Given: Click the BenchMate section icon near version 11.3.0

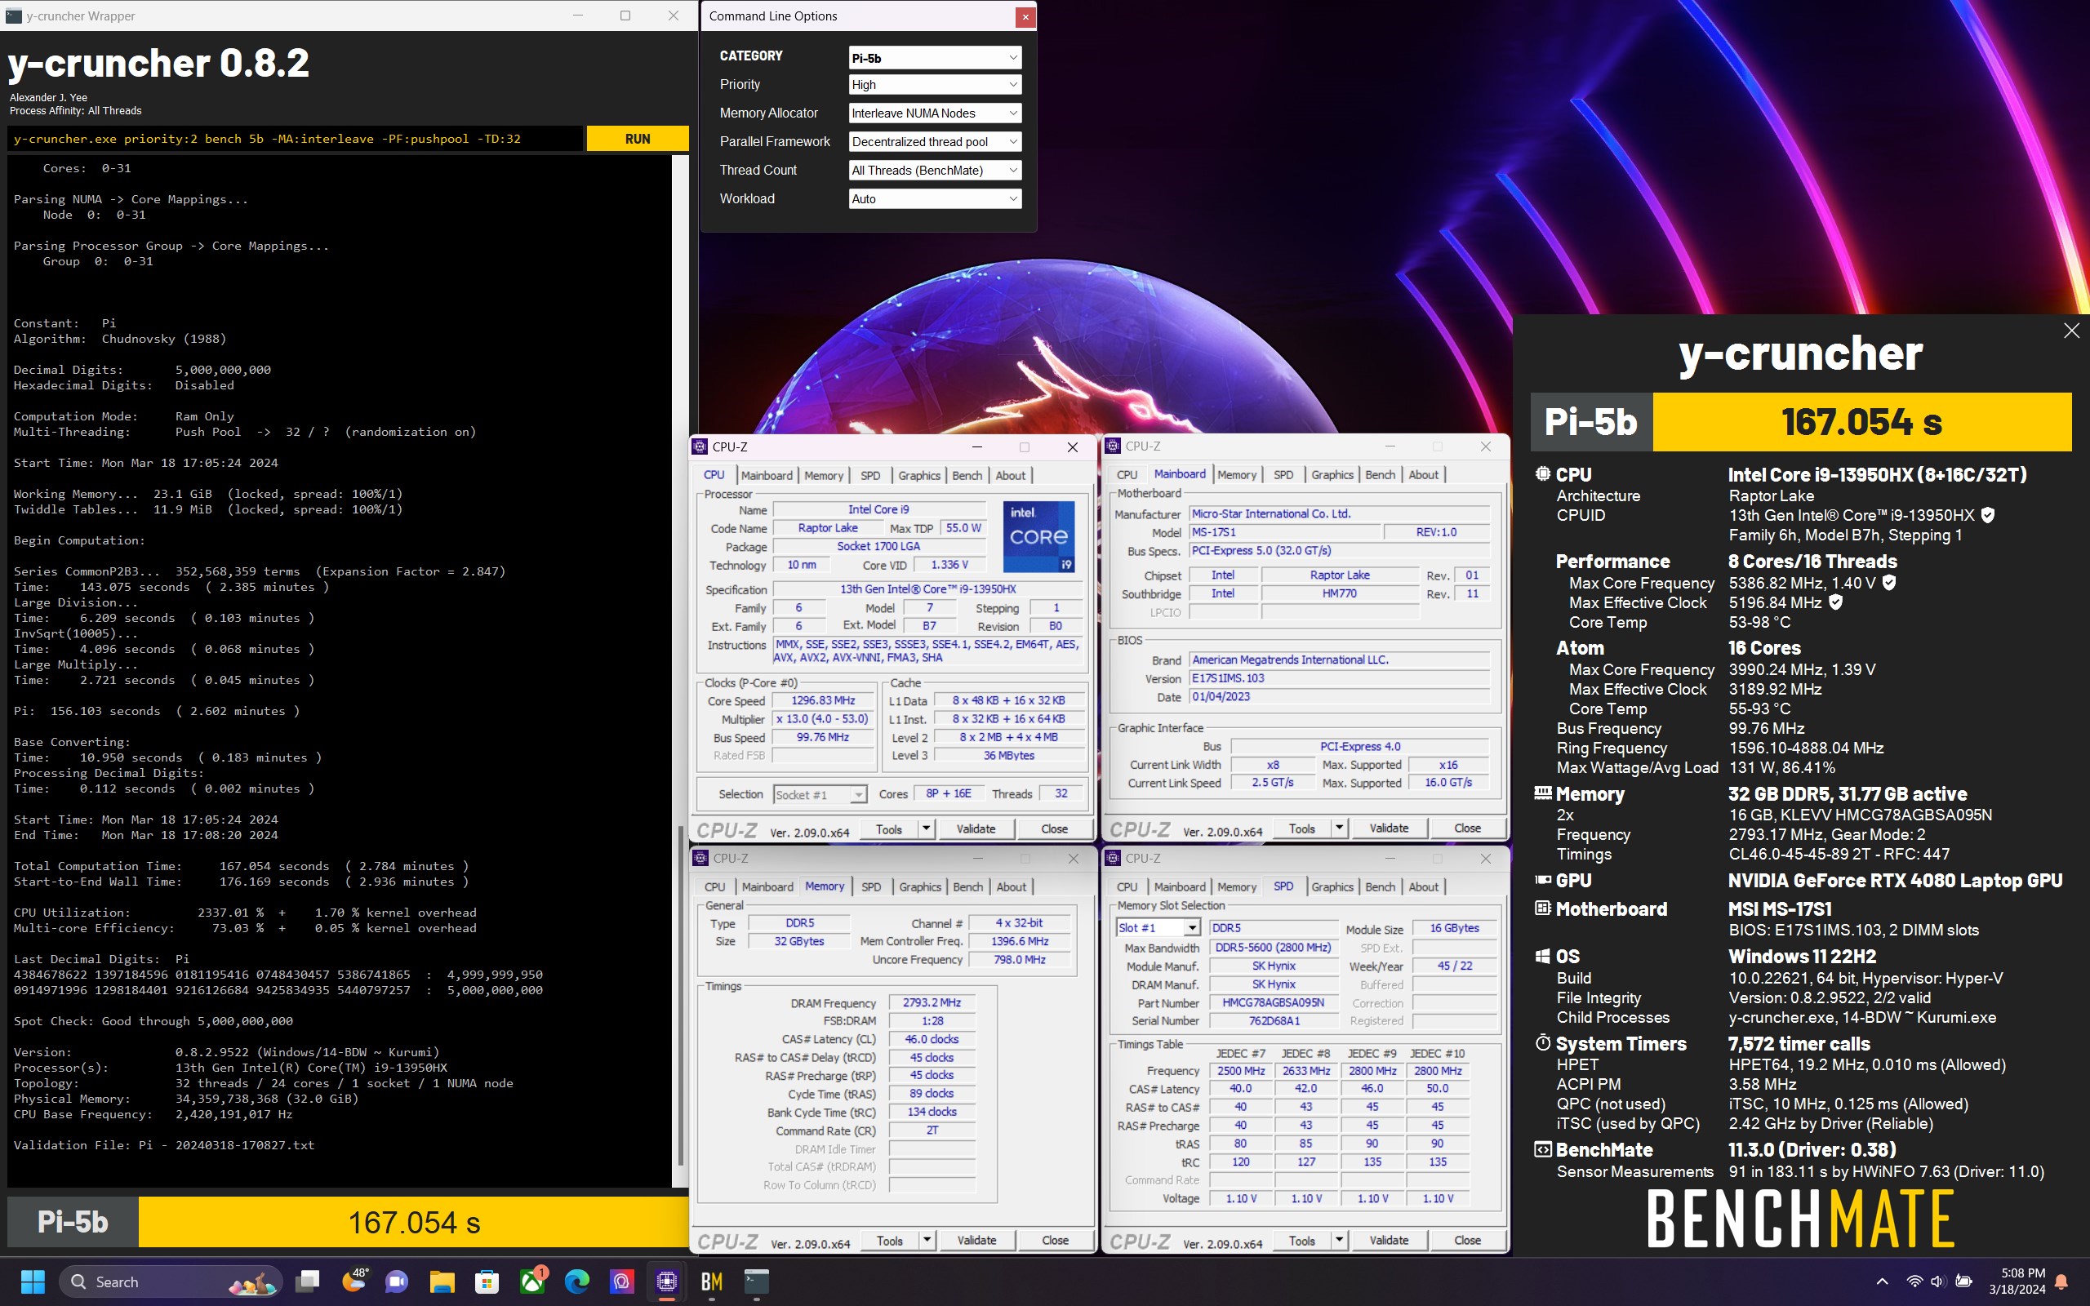Looking at the screenshot, I should pos(1542,1149).
